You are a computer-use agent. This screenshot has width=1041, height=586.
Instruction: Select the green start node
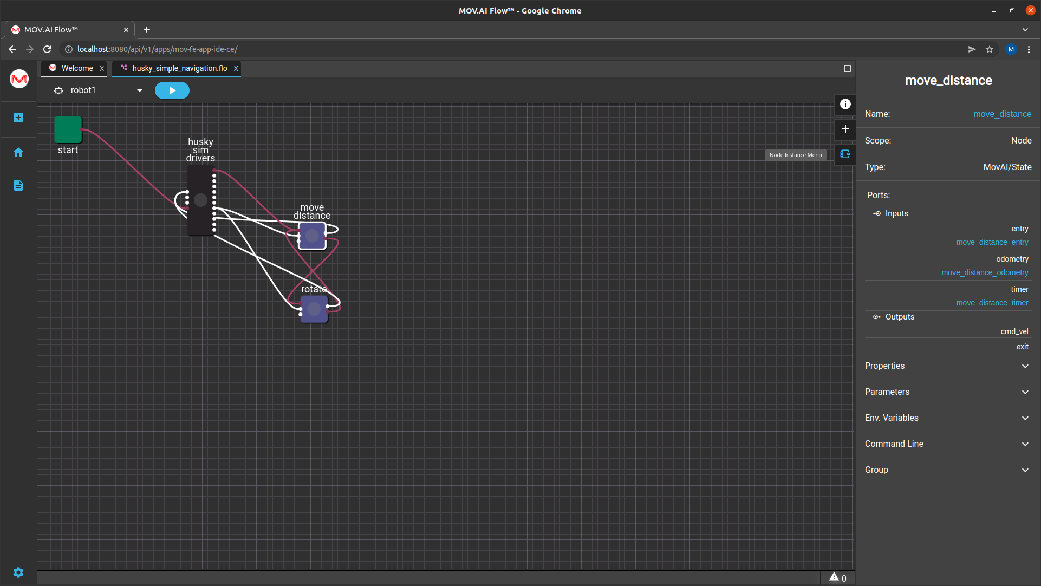pos(68,129)
